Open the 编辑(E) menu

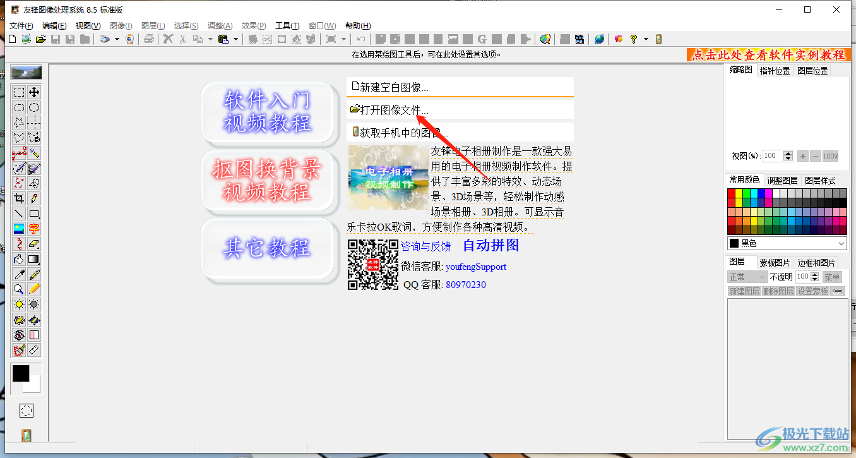(x=54, y=26)
